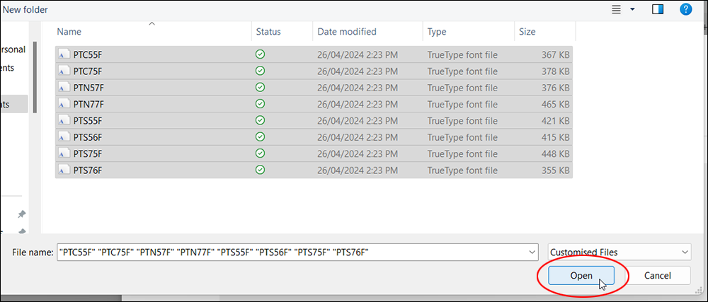Click the green sync status icon for PTN57F
This screenshot has height=302, width=708.
pos(260,88)
